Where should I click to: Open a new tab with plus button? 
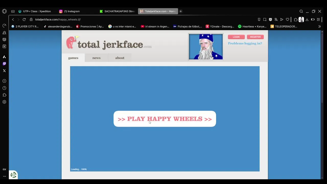[181, 11]
